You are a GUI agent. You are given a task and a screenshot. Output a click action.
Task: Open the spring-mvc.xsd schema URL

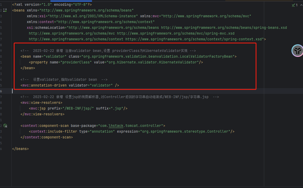[x=176, y=33]
